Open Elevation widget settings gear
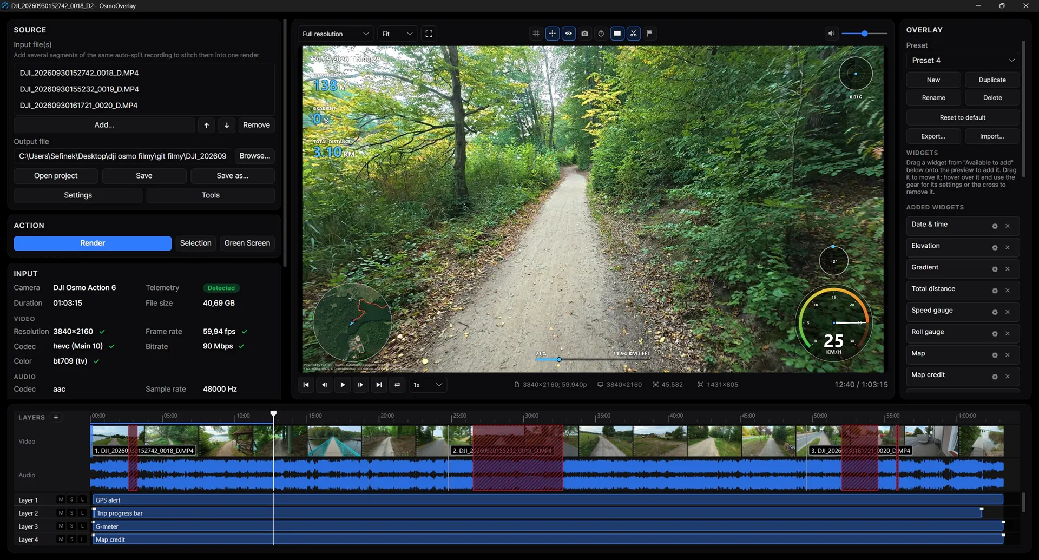The width and height of the screenshot is (1039, 560). click(x=995, y=248)
